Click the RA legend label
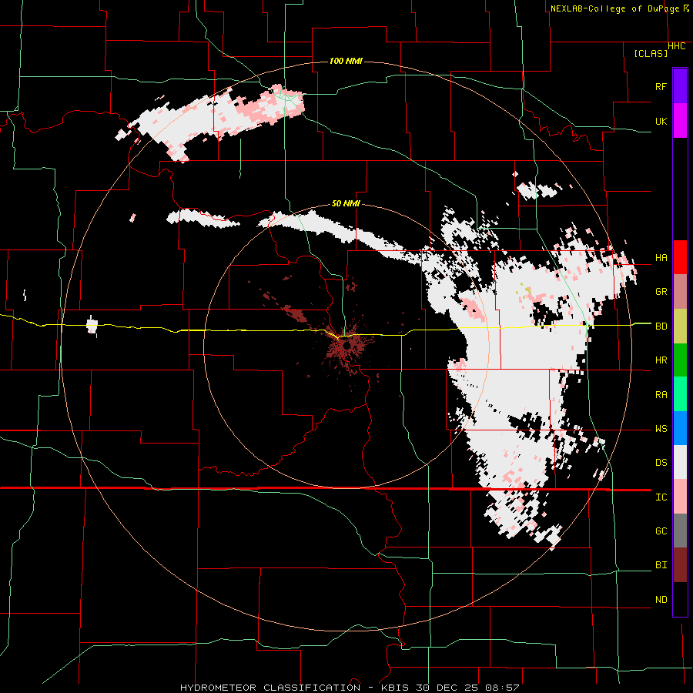 (661, 395)
